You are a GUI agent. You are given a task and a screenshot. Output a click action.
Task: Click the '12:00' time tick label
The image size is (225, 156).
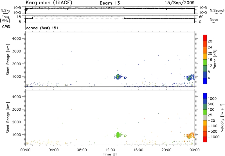(x=110, y=150)
